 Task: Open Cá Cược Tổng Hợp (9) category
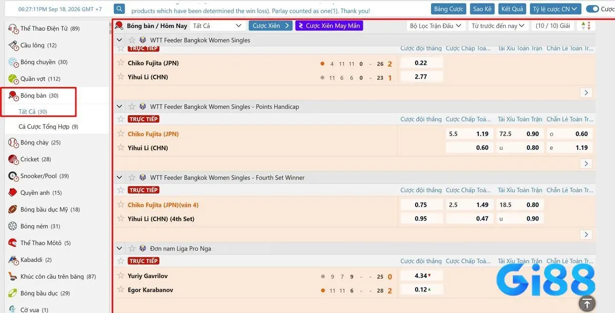pos(48,127)
